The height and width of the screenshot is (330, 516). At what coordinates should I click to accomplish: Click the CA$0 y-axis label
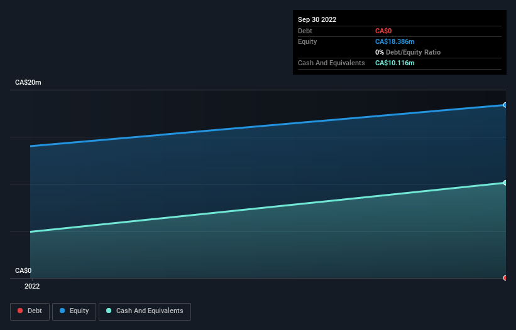tap(23, 270)
